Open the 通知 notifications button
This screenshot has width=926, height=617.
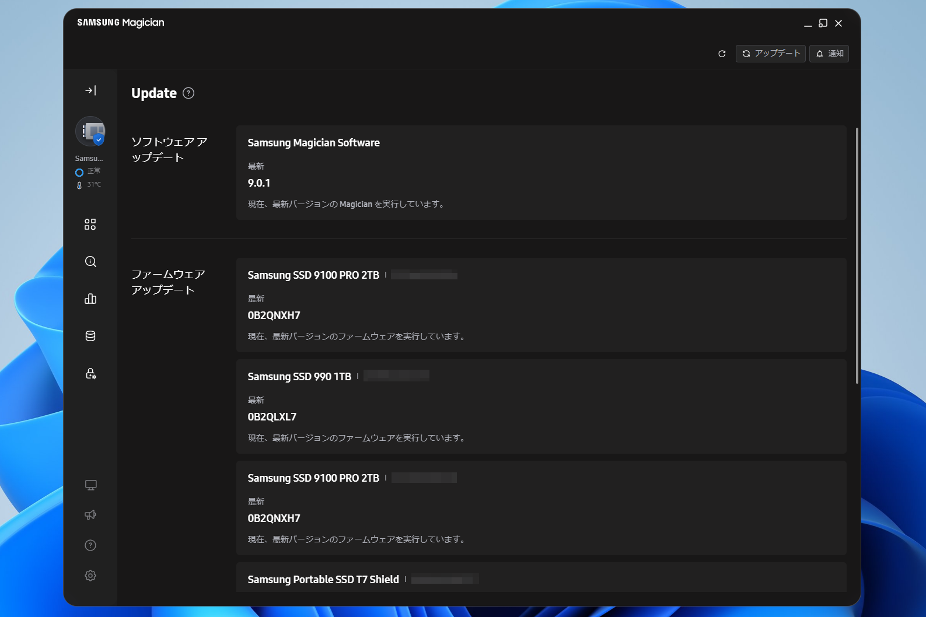click(829, 54)
